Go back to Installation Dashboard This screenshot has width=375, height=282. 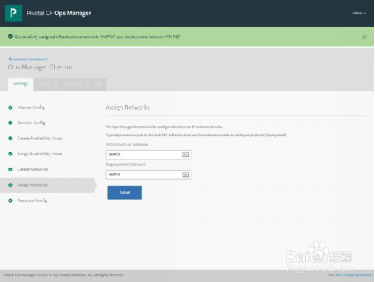[x=28, y=59]
